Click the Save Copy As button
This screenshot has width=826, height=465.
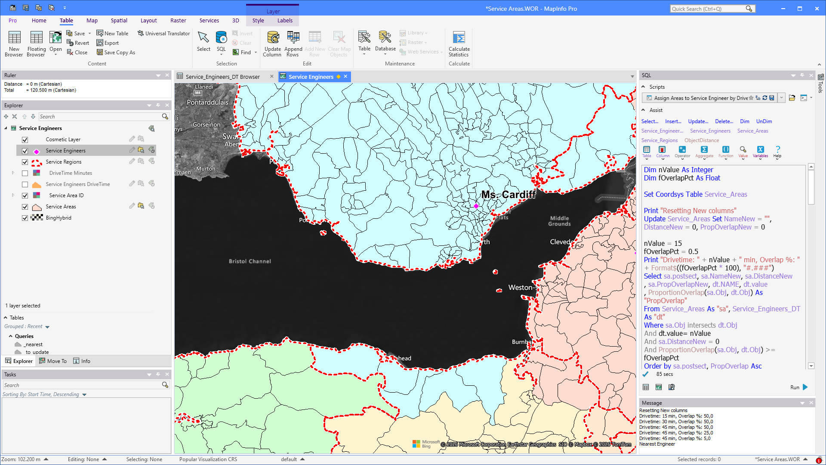click(x=116, y=53)
